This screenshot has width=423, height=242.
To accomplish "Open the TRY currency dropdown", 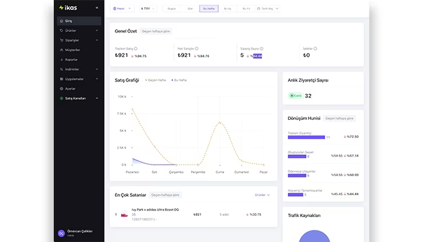I will (x=148, y=8).
